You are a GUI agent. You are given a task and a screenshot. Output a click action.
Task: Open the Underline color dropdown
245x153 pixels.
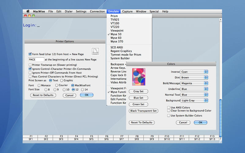[194, 89]
